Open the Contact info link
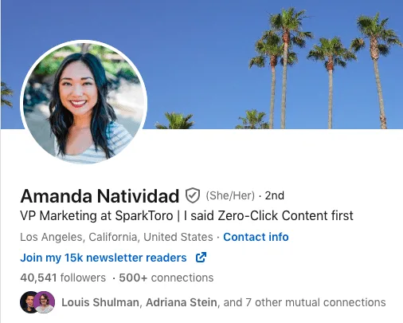This screenshot has width=403, height=323. pos(256,237)
